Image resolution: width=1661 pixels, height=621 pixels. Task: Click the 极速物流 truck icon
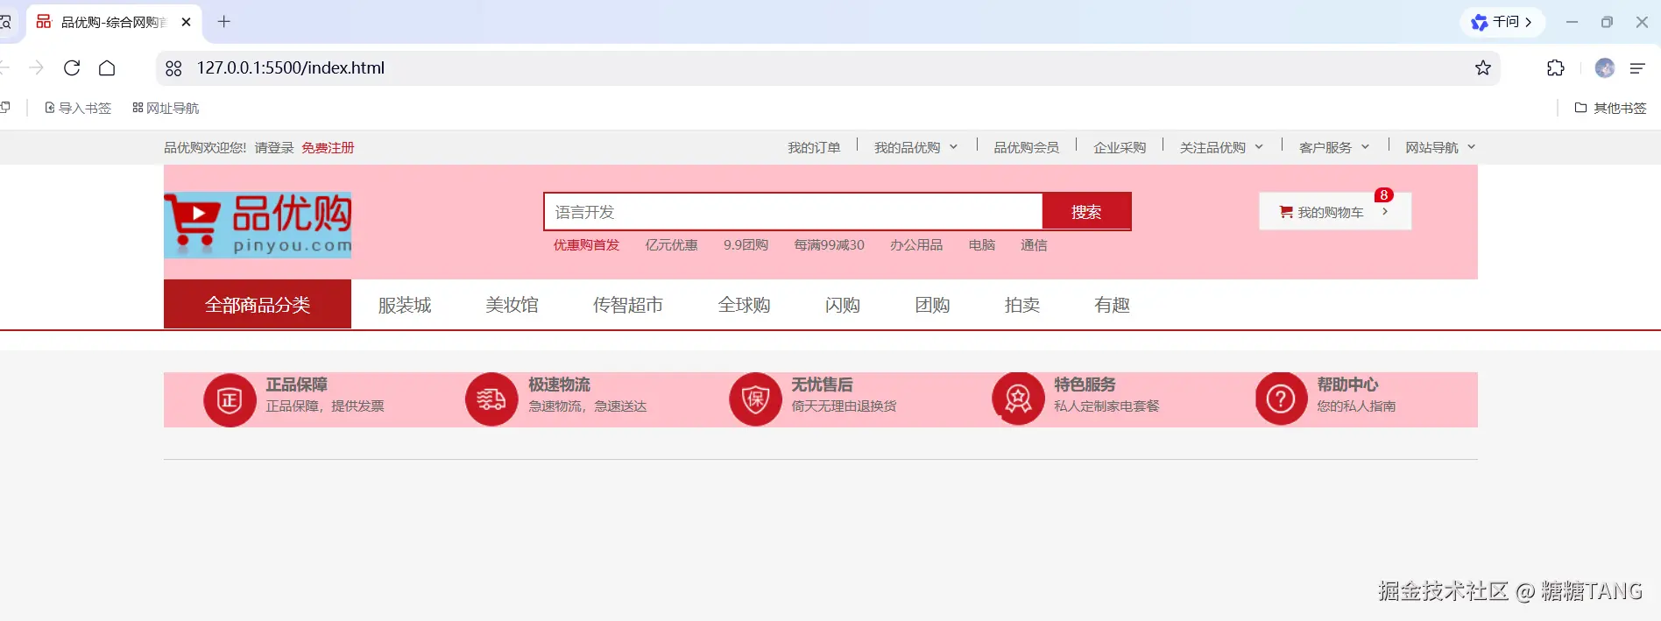point(491,400)
